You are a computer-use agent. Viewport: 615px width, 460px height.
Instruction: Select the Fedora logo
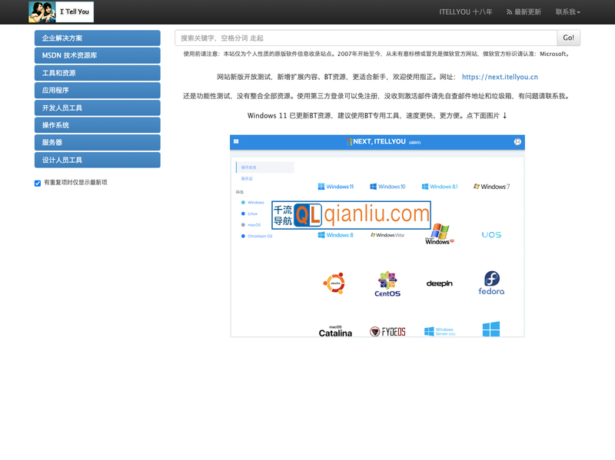click(494, 282)
